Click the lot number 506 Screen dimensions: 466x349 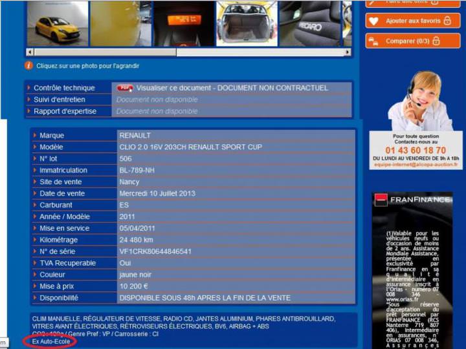coord(126,158)
